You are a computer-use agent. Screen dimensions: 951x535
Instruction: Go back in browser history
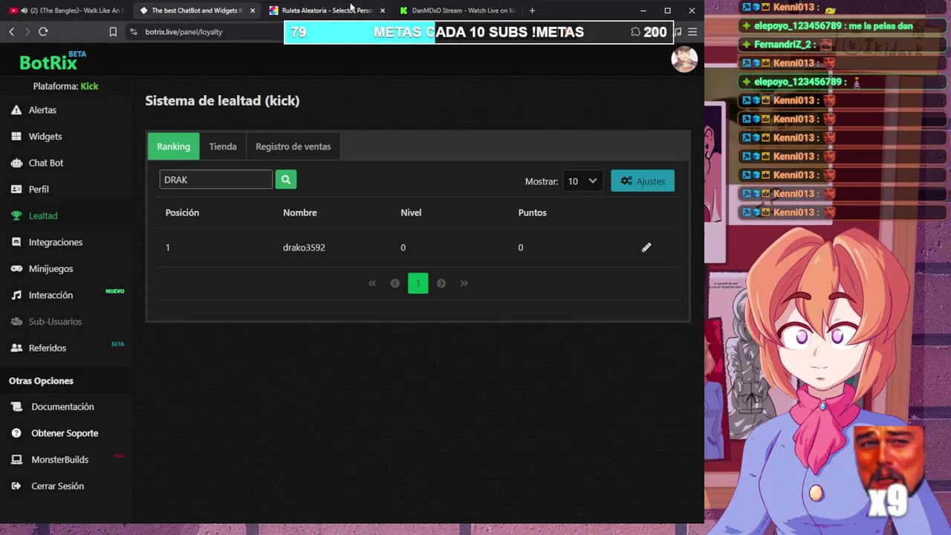coord(11,31)
